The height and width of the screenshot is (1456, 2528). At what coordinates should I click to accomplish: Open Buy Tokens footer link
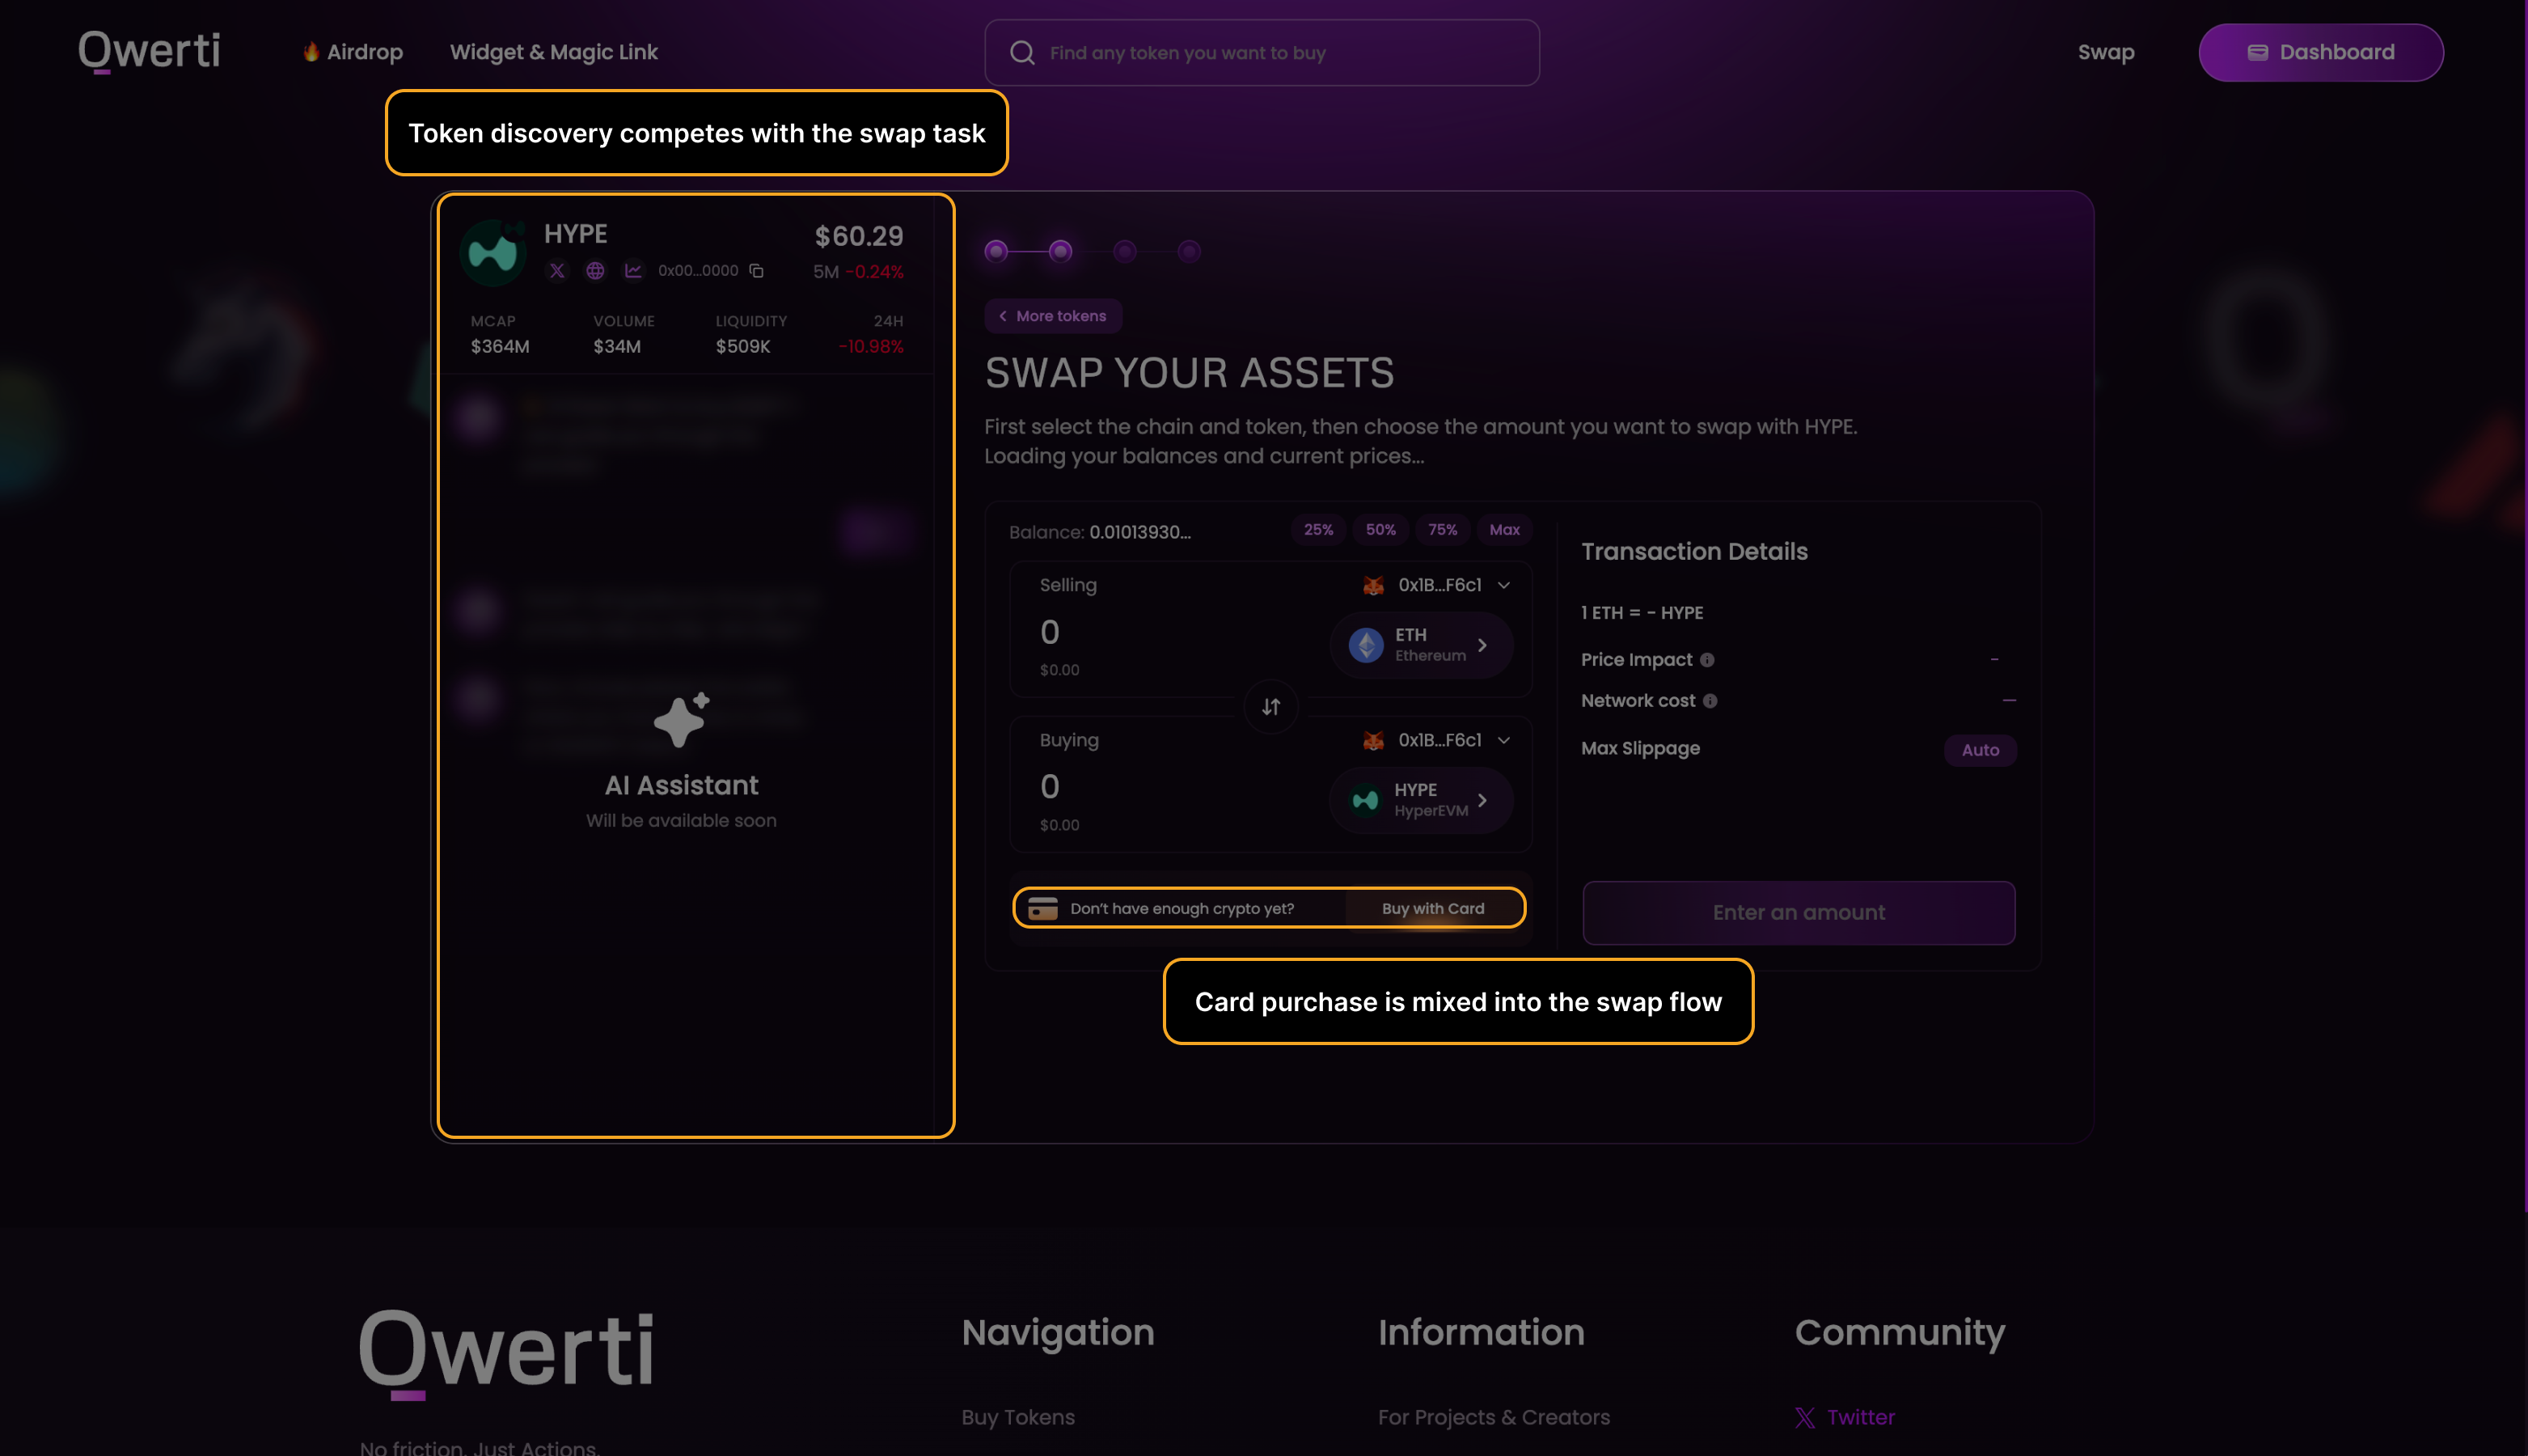tap(1017, 1417)
